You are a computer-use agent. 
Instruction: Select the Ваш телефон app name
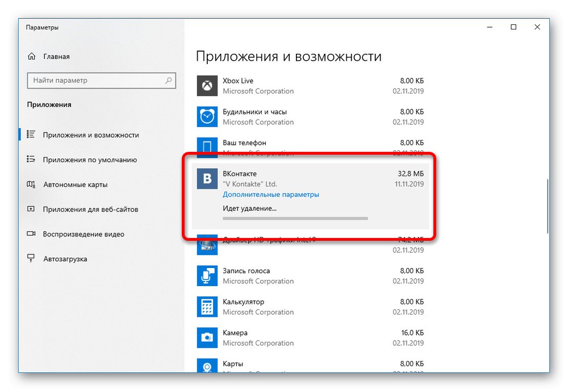[244, 143]
